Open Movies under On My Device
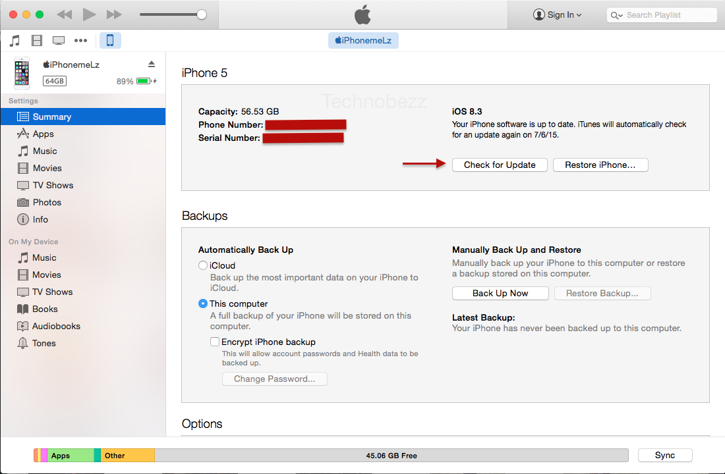The width and height of the screenshot is (725, 474). pos(83,275)
